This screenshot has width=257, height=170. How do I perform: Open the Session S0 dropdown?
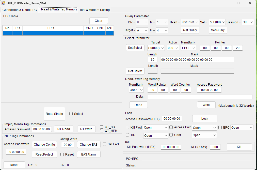[248, 22]
